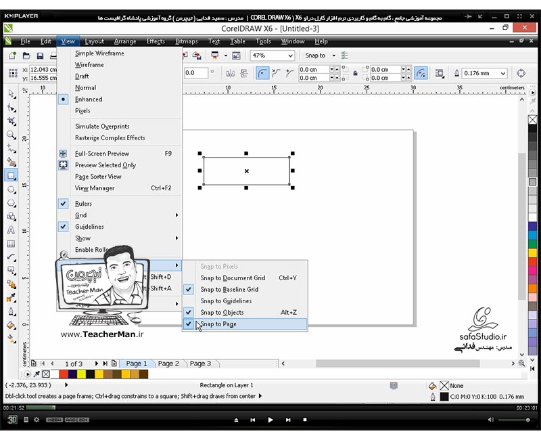541x440 pixels.
Task: Click the KMPlayer settings gear icon
Action: tap(37, 420)
